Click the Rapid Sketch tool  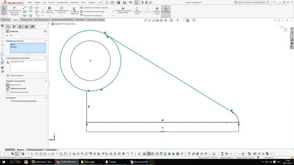click(157, 11)
